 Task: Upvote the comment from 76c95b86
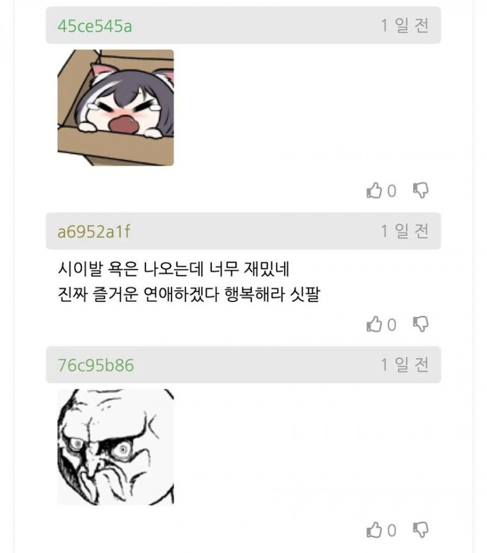click(374, 530)
